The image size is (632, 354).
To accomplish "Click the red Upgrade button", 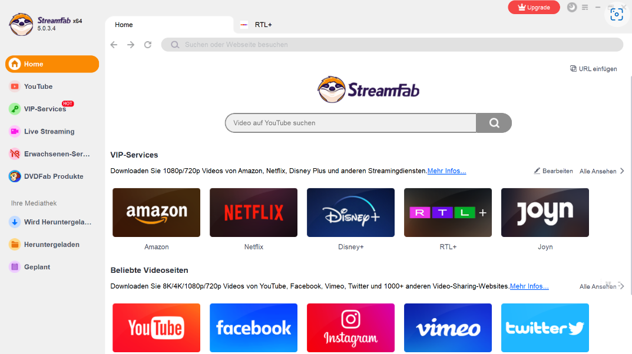I will click(x=534, y=7).
